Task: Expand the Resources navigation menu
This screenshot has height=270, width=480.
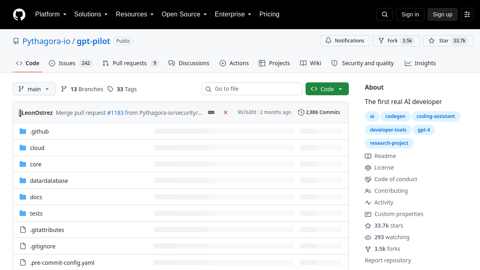Action: pyautogui.click(x=135, y=14)
